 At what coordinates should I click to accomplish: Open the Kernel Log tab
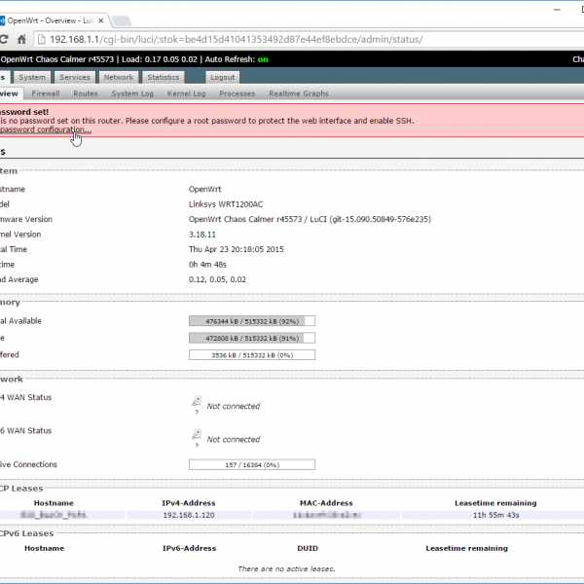coord(186,93)
